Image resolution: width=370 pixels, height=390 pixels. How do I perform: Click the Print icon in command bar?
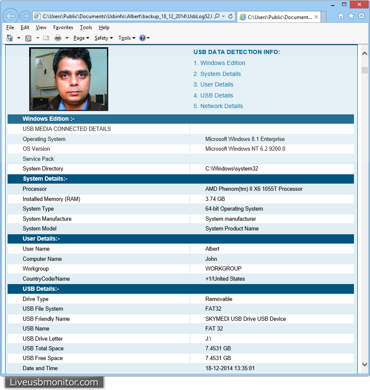click(58, 38)
